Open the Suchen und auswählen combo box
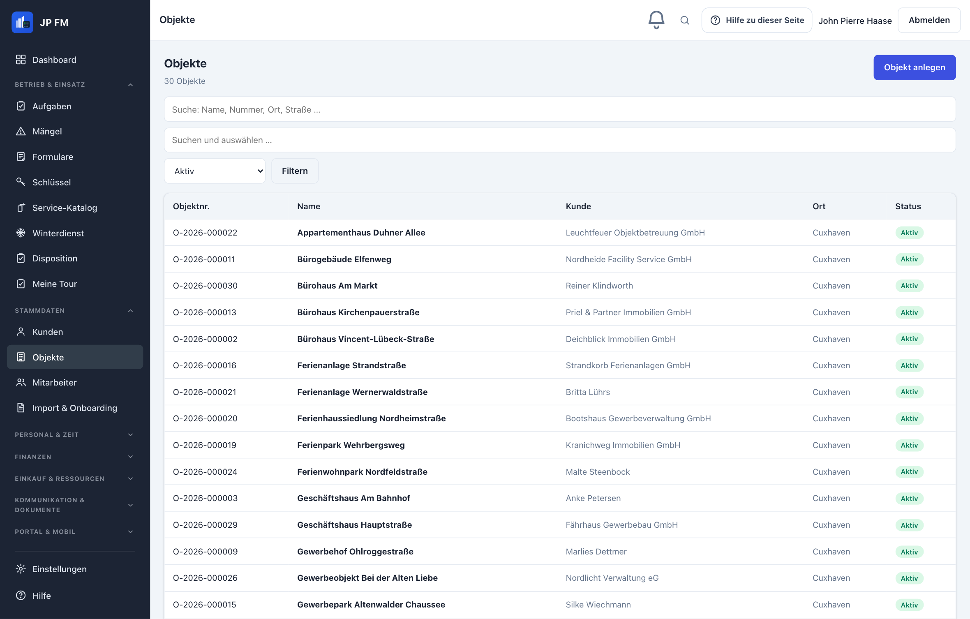Viewport: 970px width, 619px height. (x=560, y=140)
